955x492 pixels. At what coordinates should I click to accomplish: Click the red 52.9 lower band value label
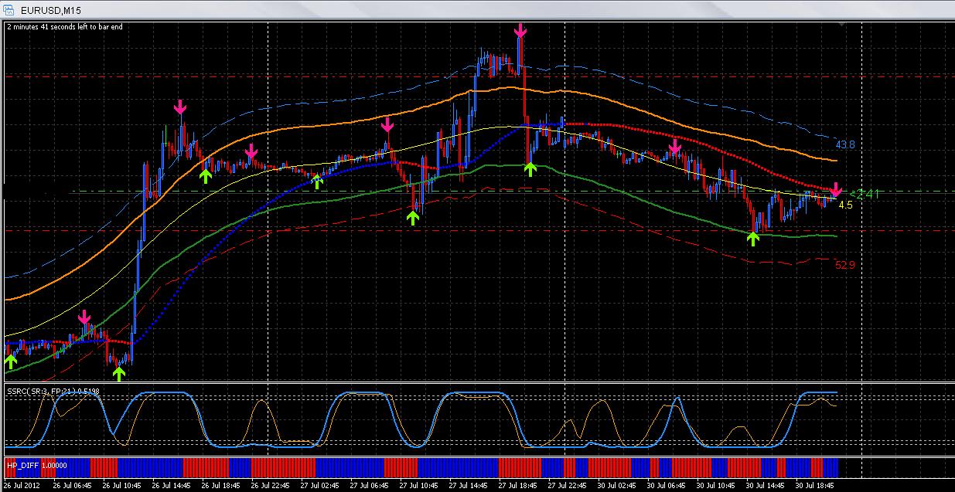[844, 265]
